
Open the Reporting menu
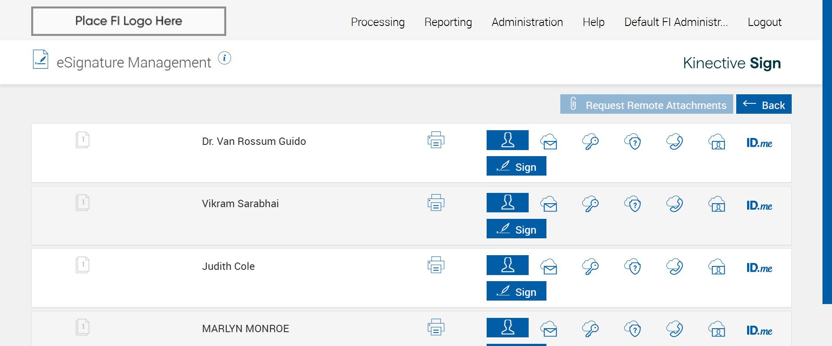pos(448,22)
